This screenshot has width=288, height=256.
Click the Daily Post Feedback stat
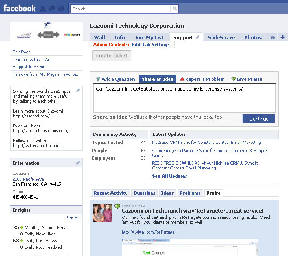click(x=42, y=247)
